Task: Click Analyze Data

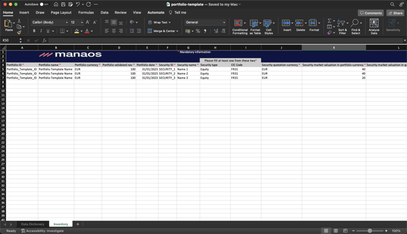Action: click(374, 27)
